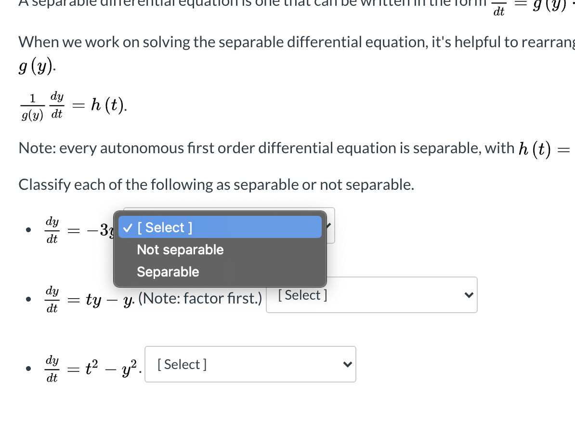Click the check glyph in the highlighted menu row
The height and width of the screenshot is (422, 575).
point(127,227)
